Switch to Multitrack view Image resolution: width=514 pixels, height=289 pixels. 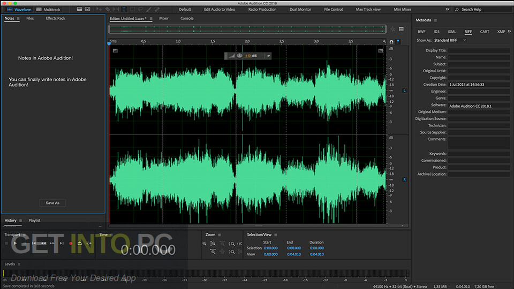click(48, 10)
